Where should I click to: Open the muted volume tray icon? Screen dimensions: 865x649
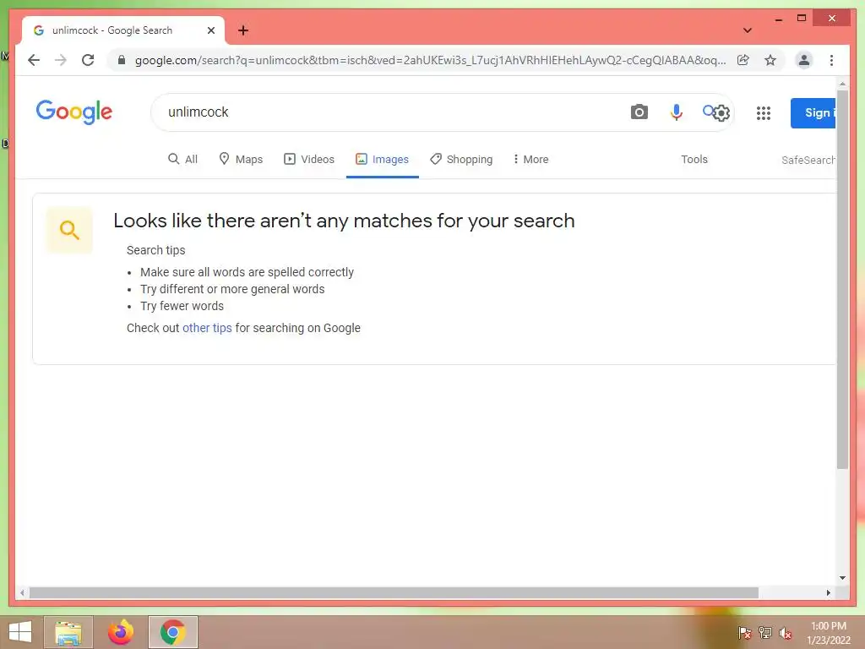[786, 632]
